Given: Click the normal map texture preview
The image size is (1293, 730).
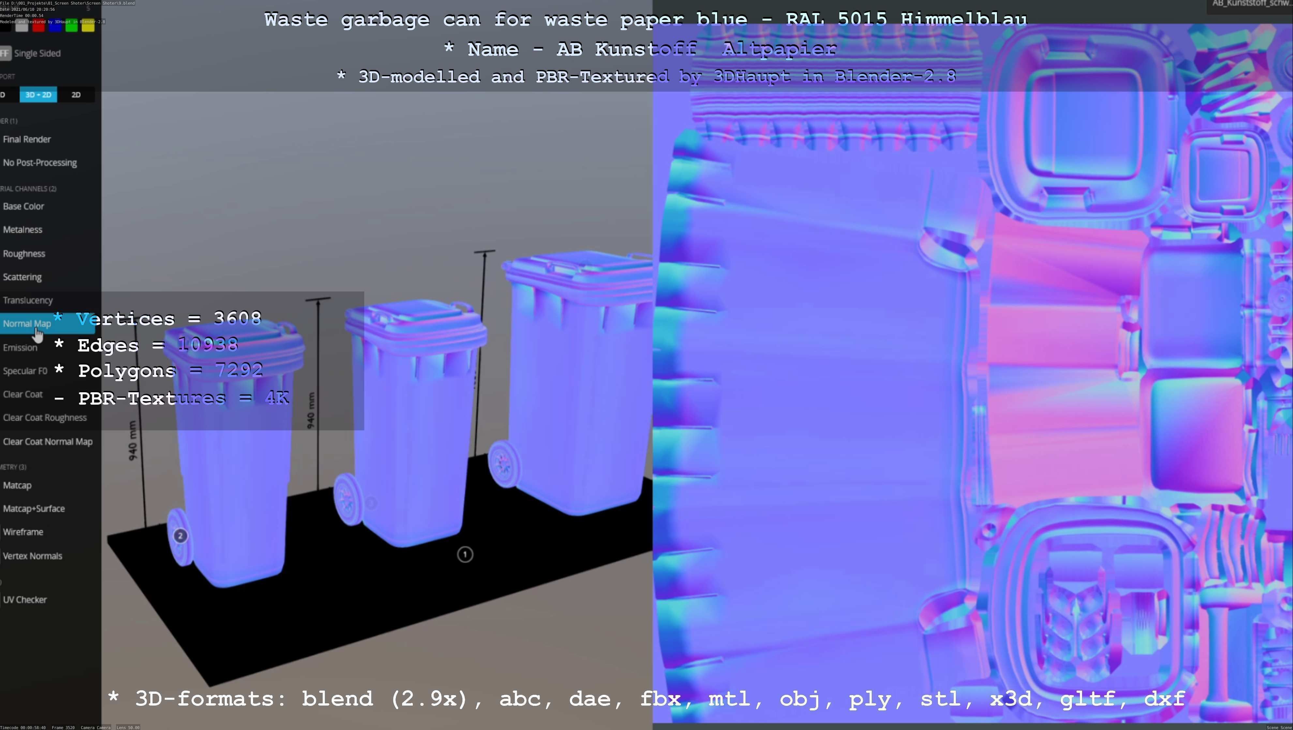Looking at the screenshot, I should 972,373.
